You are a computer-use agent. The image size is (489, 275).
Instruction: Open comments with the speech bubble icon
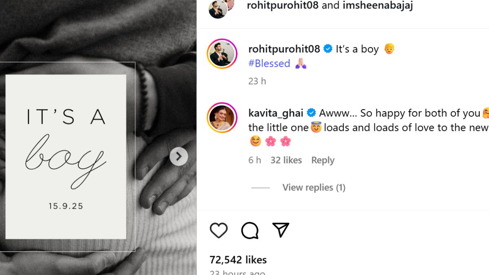pos(250,230)
